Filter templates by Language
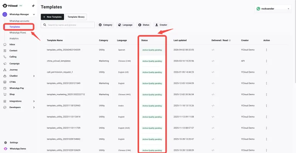This screenshot has width=296, height=153. click(125, 25)
